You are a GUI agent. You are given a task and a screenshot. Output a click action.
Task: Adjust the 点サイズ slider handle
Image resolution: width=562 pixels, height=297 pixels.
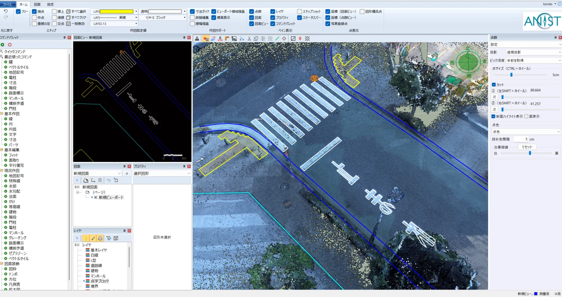pos(511,75)
